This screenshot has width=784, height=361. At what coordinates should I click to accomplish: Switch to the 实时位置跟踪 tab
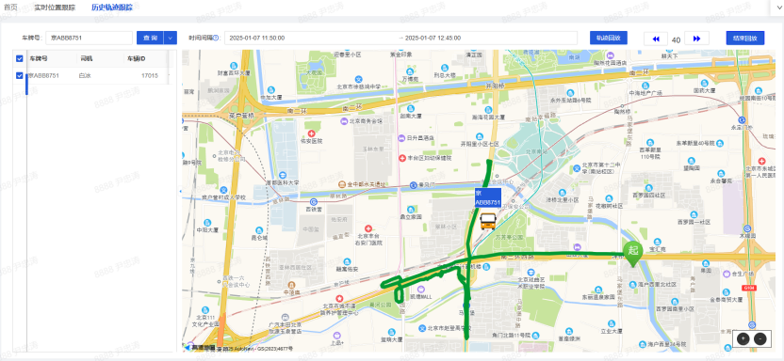tap(55, 8)
